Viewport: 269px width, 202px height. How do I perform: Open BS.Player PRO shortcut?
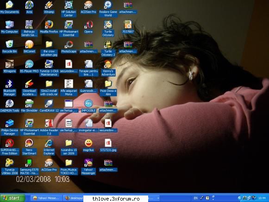[29, 66]
